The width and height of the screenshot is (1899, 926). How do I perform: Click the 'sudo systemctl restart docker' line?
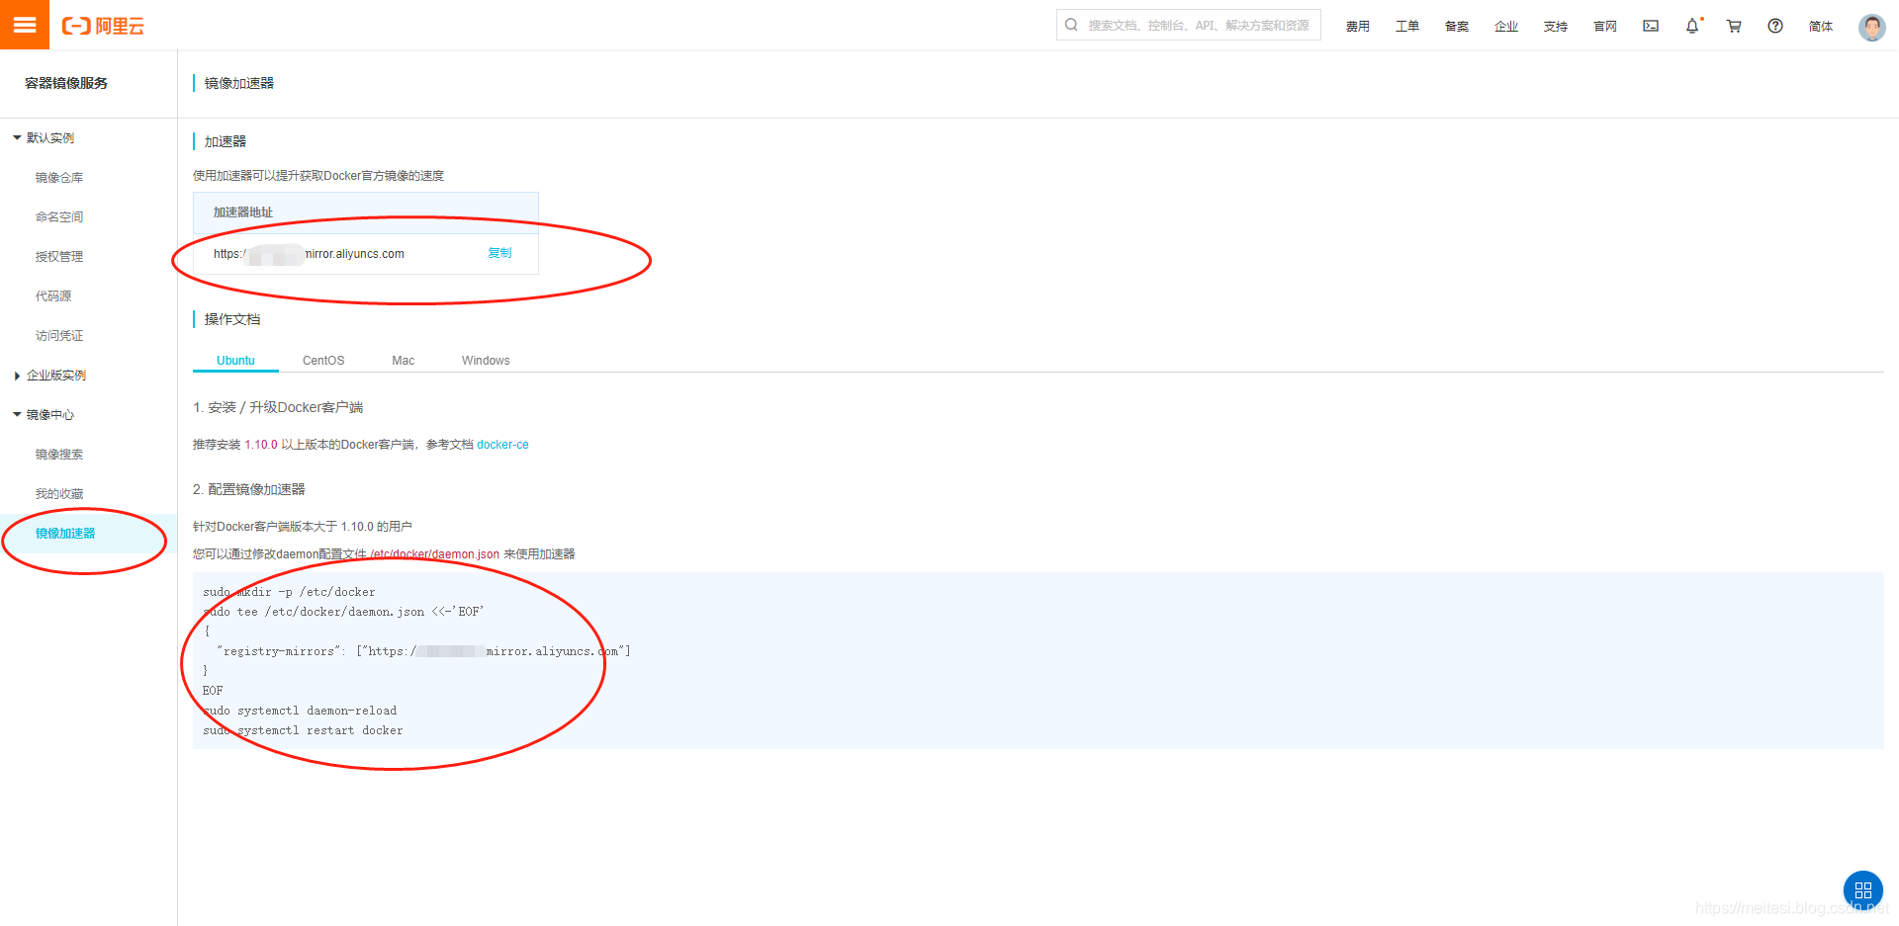click(x=303, y=730)
